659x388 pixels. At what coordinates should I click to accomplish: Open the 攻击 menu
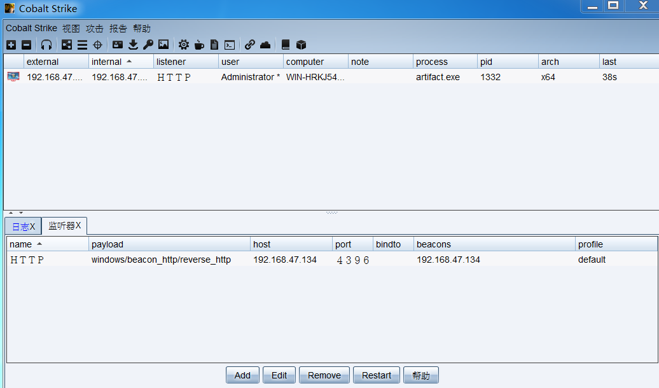coord(95,28)
